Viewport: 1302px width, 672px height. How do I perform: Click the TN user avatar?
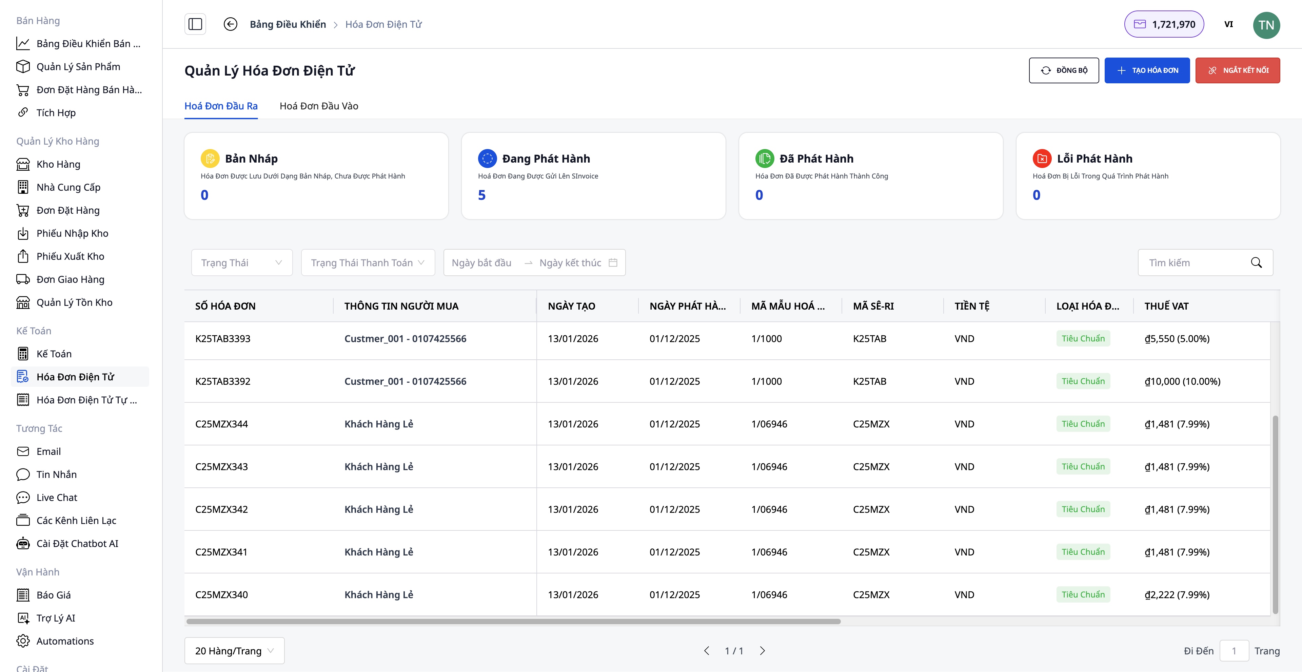(1266, 25)
